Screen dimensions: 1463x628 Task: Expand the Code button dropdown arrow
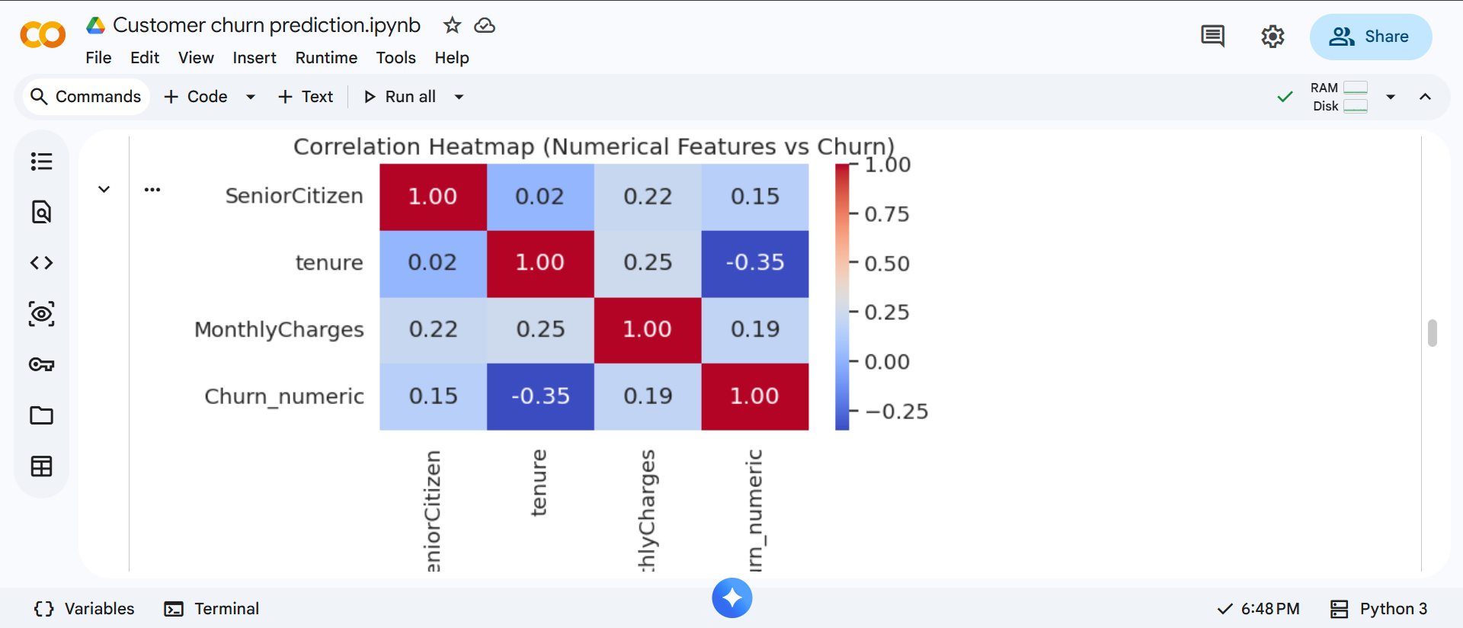tap(251, 97)
